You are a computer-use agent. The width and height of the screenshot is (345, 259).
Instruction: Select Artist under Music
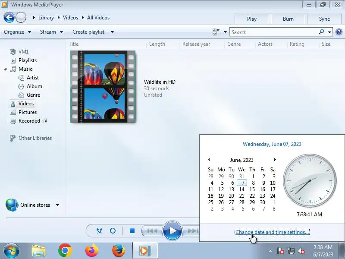[x=28, y=78]
